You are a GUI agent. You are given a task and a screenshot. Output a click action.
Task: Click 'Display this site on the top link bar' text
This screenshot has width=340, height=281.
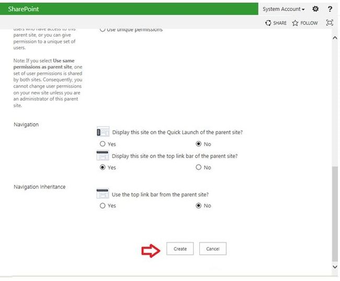pyautogui.click(x=175, y=156)
